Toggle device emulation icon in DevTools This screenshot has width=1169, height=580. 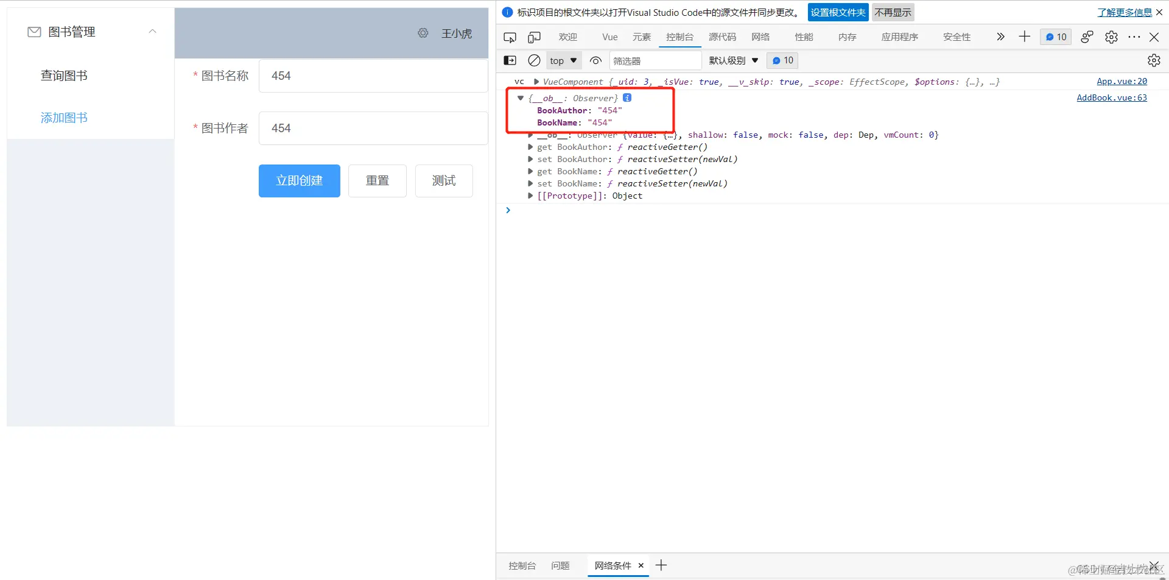click(534, 37)
